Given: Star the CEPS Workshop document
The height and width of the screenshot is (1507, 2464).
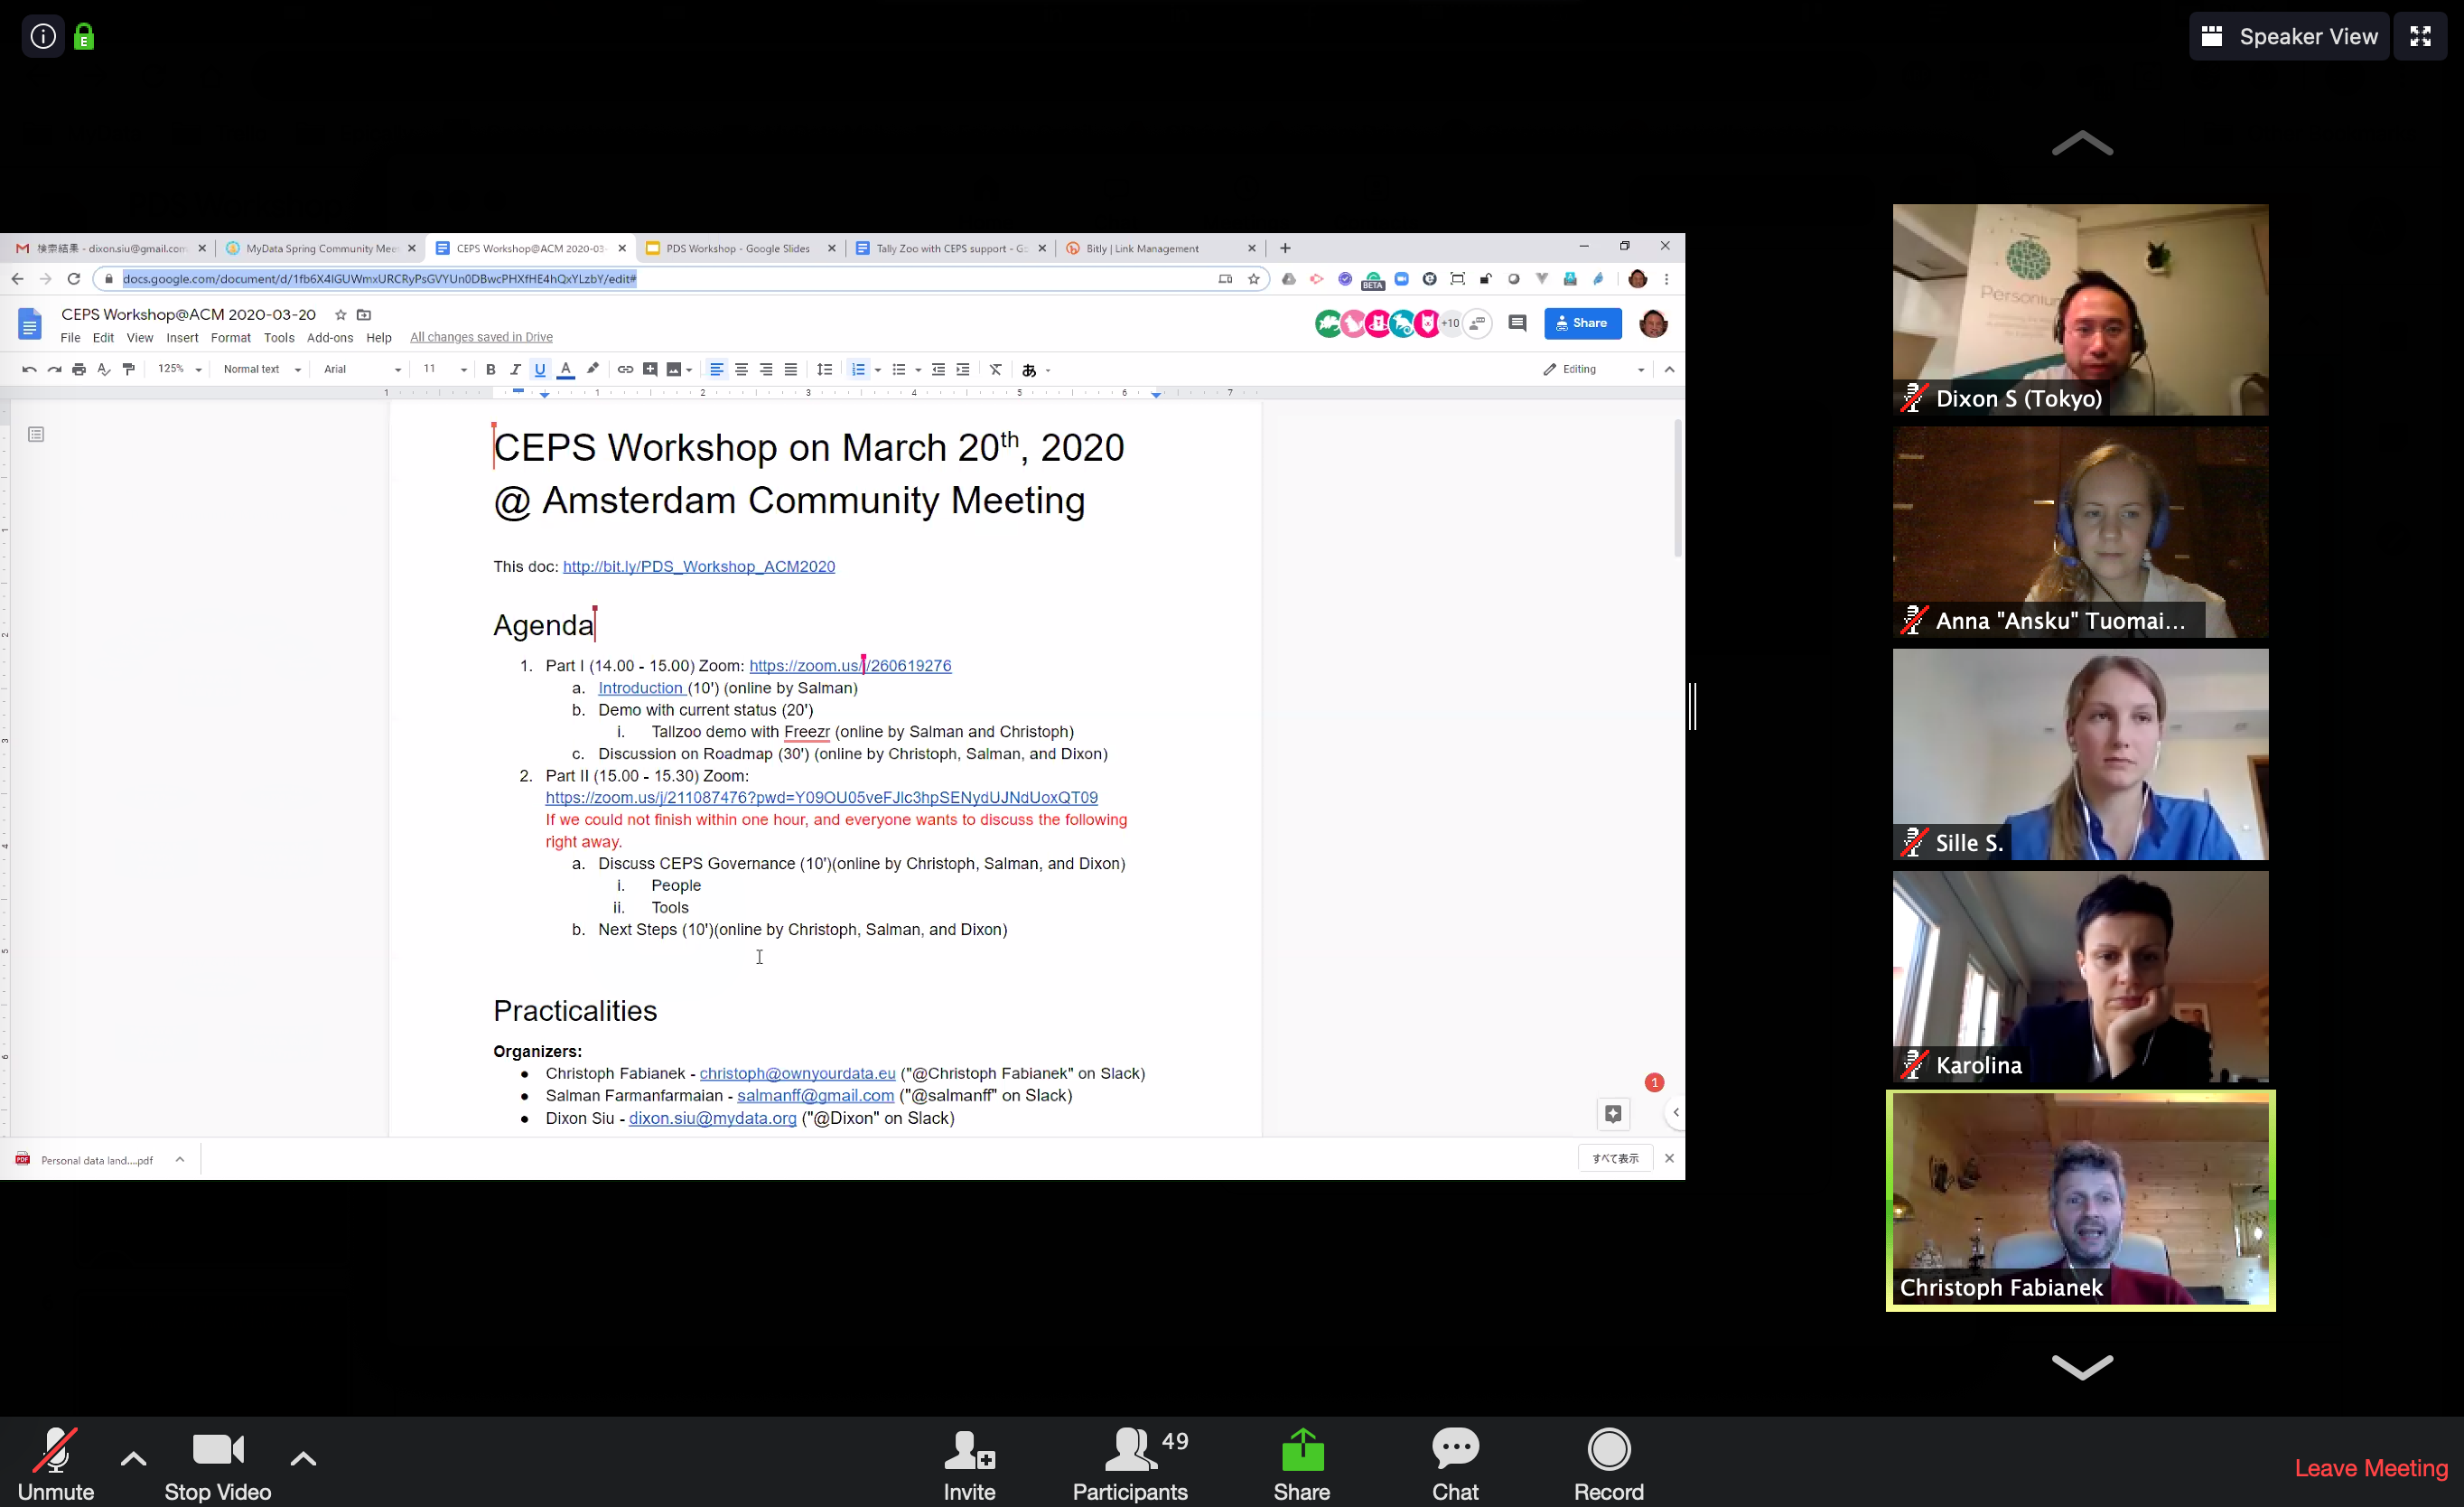Looking at the screenshot, I should (x=340, y=314).
